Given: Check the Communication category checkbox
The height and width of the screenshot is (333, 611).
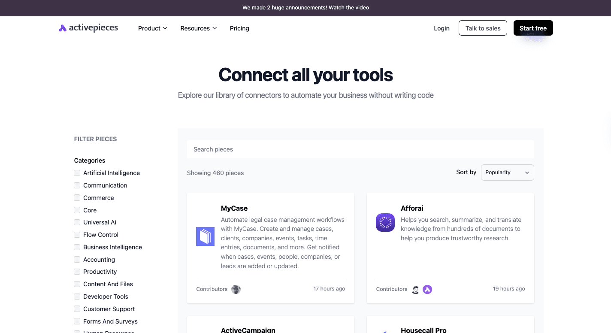Looking at the screenshot, I should (x=77, y=185).
